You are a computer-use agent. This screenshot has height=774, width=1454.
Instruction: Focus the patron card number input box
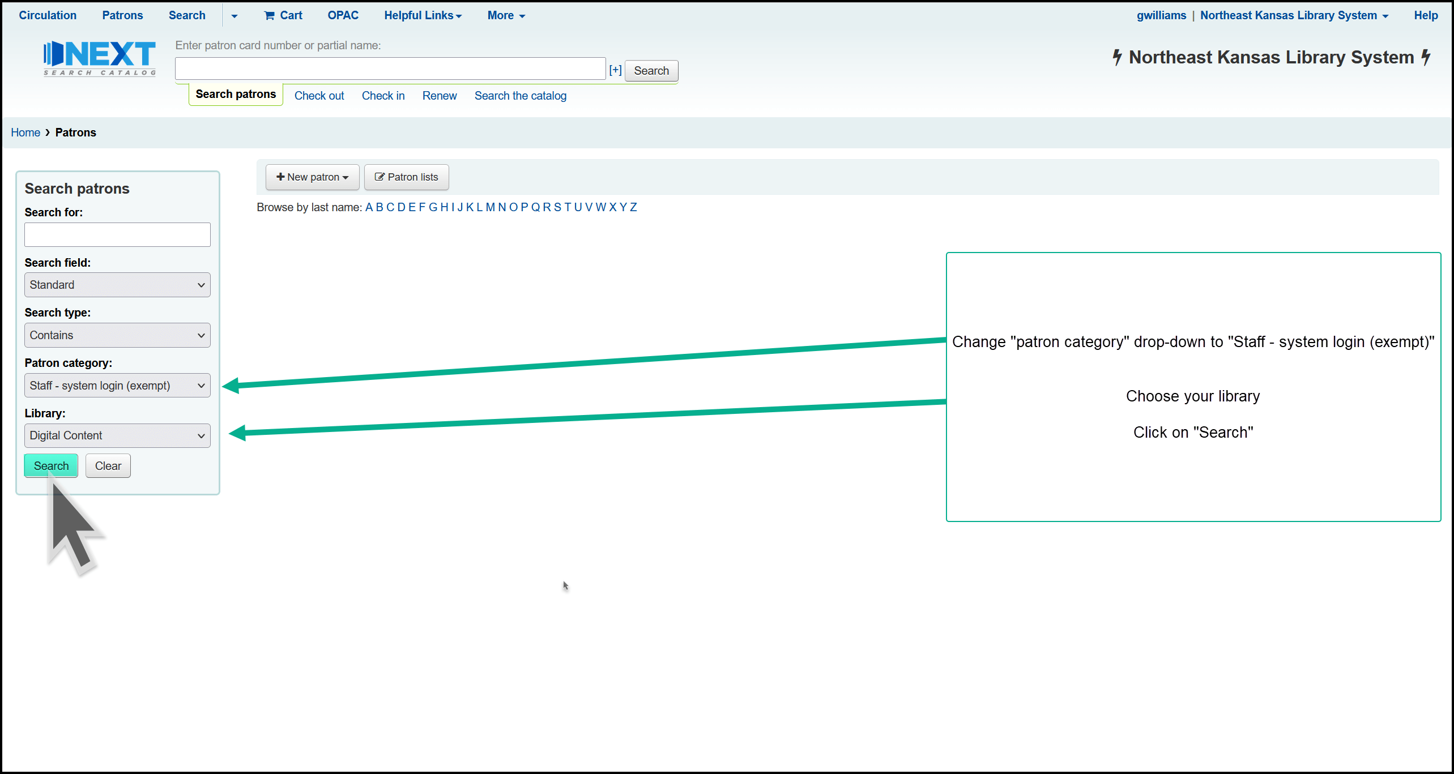tap(390, 69)
